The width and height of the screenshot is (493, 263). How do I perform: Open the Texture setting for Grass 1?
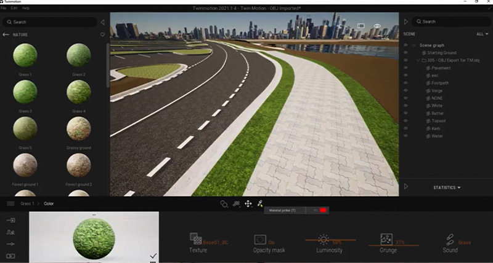[197, 240]
